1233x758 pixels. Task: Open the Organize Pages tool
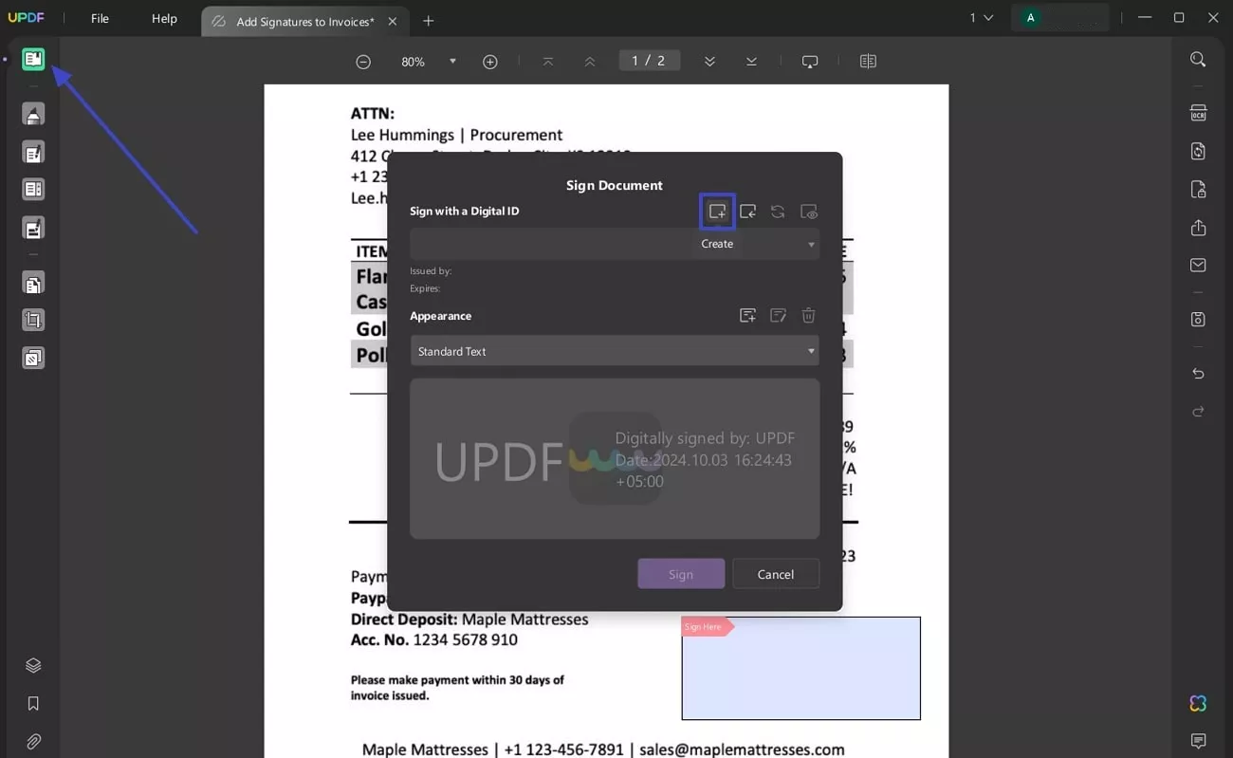tap(33, 284)
